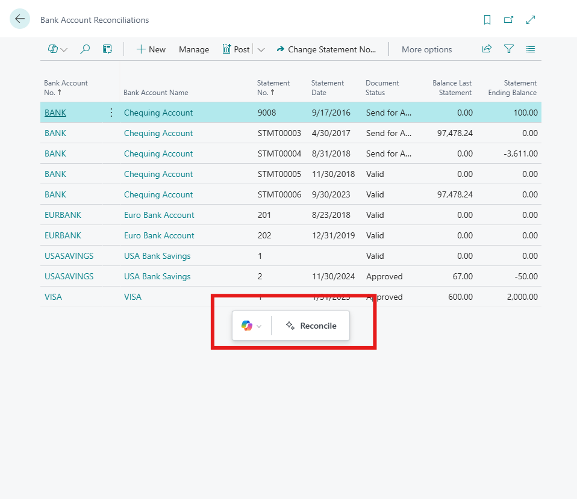The height and width of the screenshot is (499, 577).
Task: Open USASAVINGS link for statement 1
Action: tap(69, 256)
